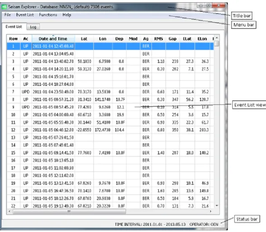This screenshot has width=266, height=232.
Task: Sort by the Lon column header
Action: [103, 39]
